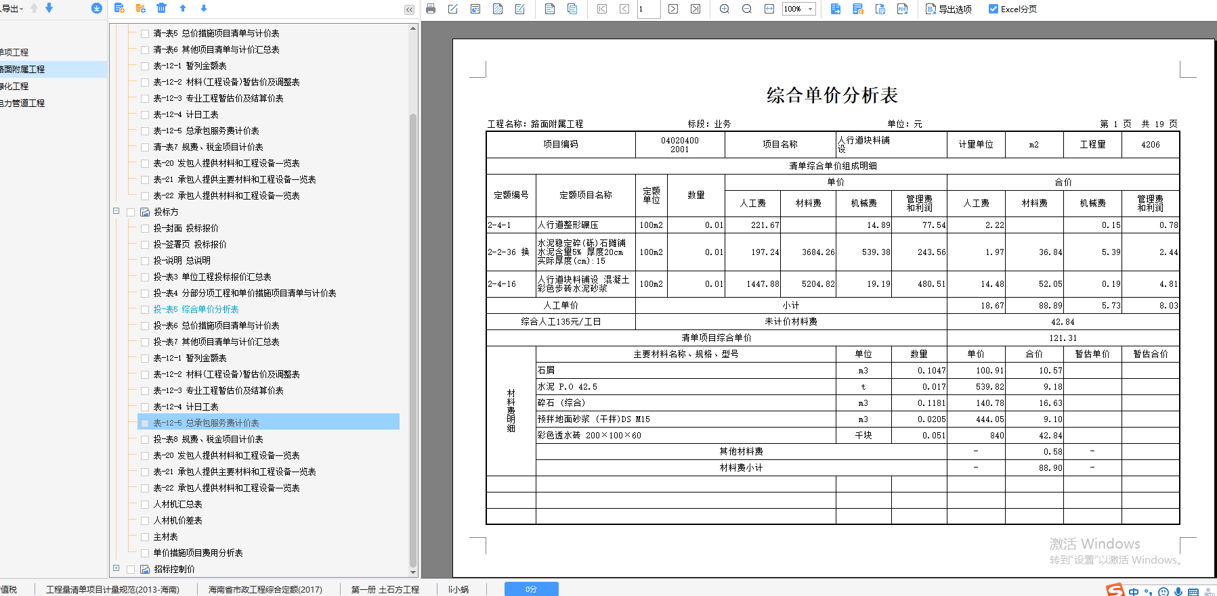Expand the 招标控制价 tree node
Viewport: 1217px width, 596px height.
tap(116, 568)
